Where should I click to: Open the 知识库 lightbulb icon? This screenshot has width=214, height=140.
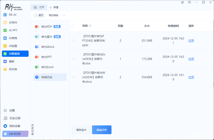coord(5,69)
